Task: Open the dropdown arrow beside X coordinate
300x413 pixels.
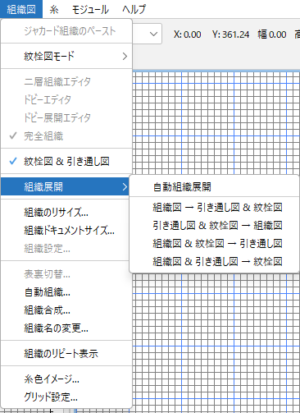Action: click(x=153, y=34)
